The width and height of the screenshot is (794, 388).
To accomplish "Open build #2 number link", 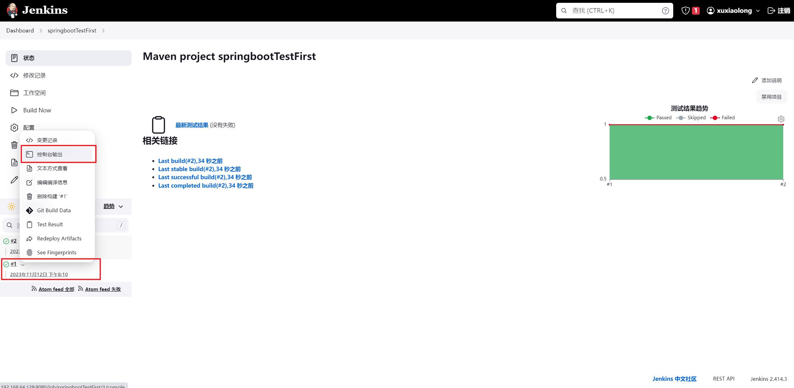I will 13,241.
